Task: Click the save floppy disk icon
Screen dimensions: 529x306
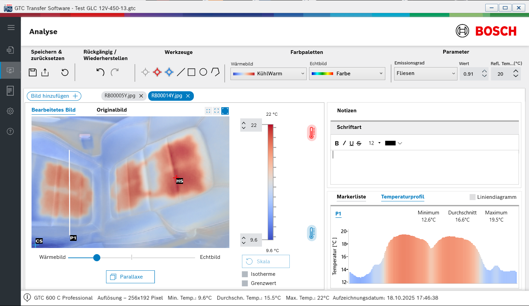Action: tap(33, 72)
